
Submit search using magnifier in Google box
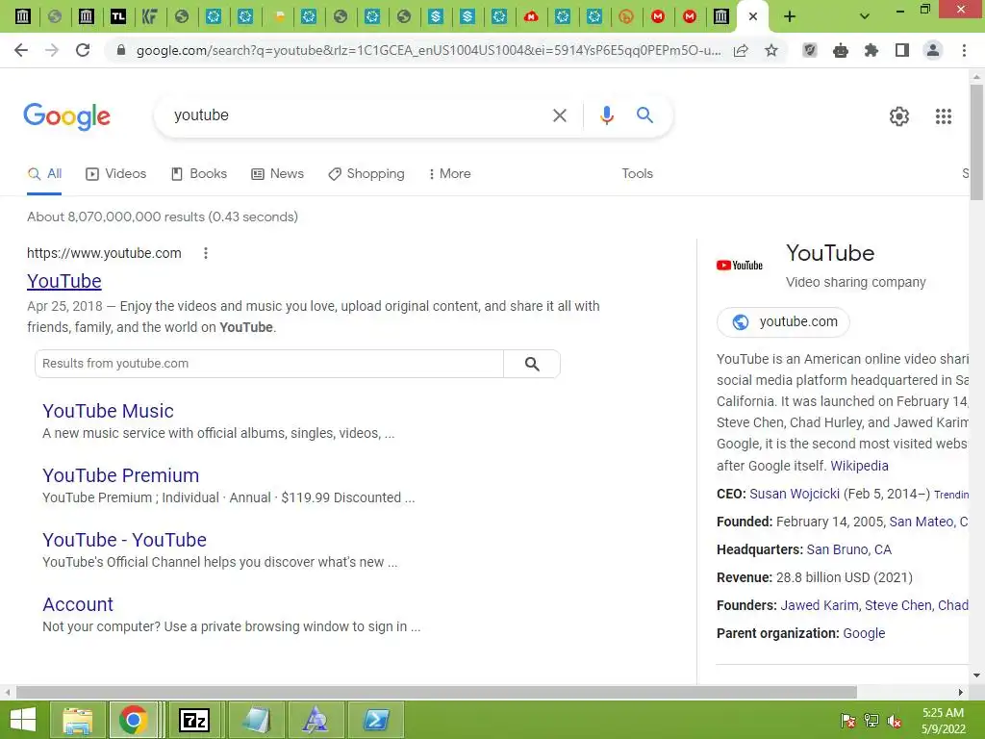coord(644,115)
